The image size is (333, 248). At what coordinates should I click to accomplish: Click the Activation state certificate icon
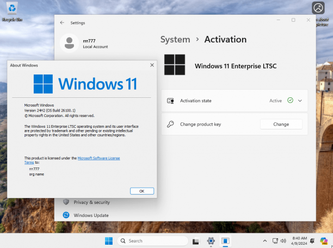(170, 101)
